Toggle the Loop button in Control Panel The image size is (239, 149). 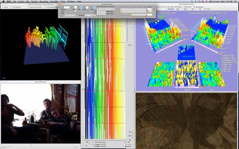pos(94,7)
